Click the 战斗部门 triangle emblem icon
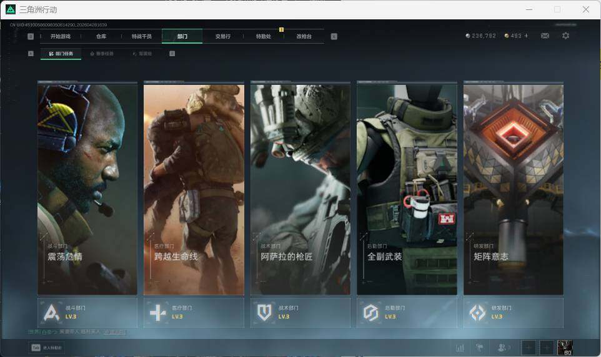 point(51,313)
